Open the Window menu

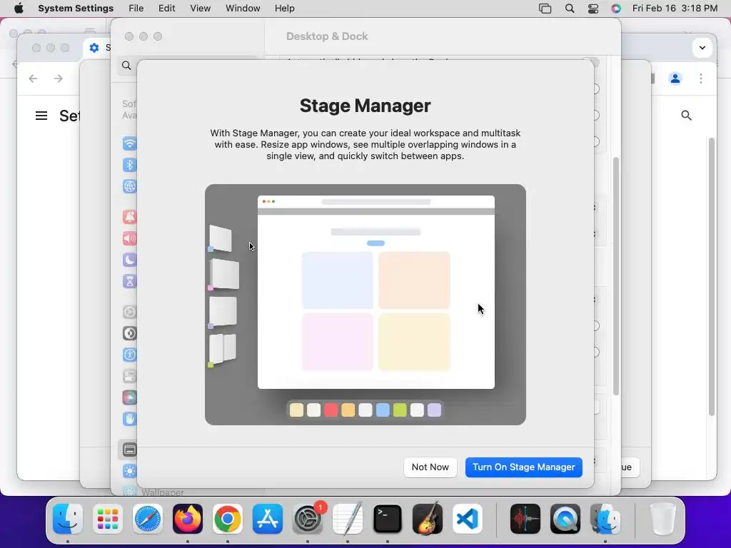[x=243, y=9]
